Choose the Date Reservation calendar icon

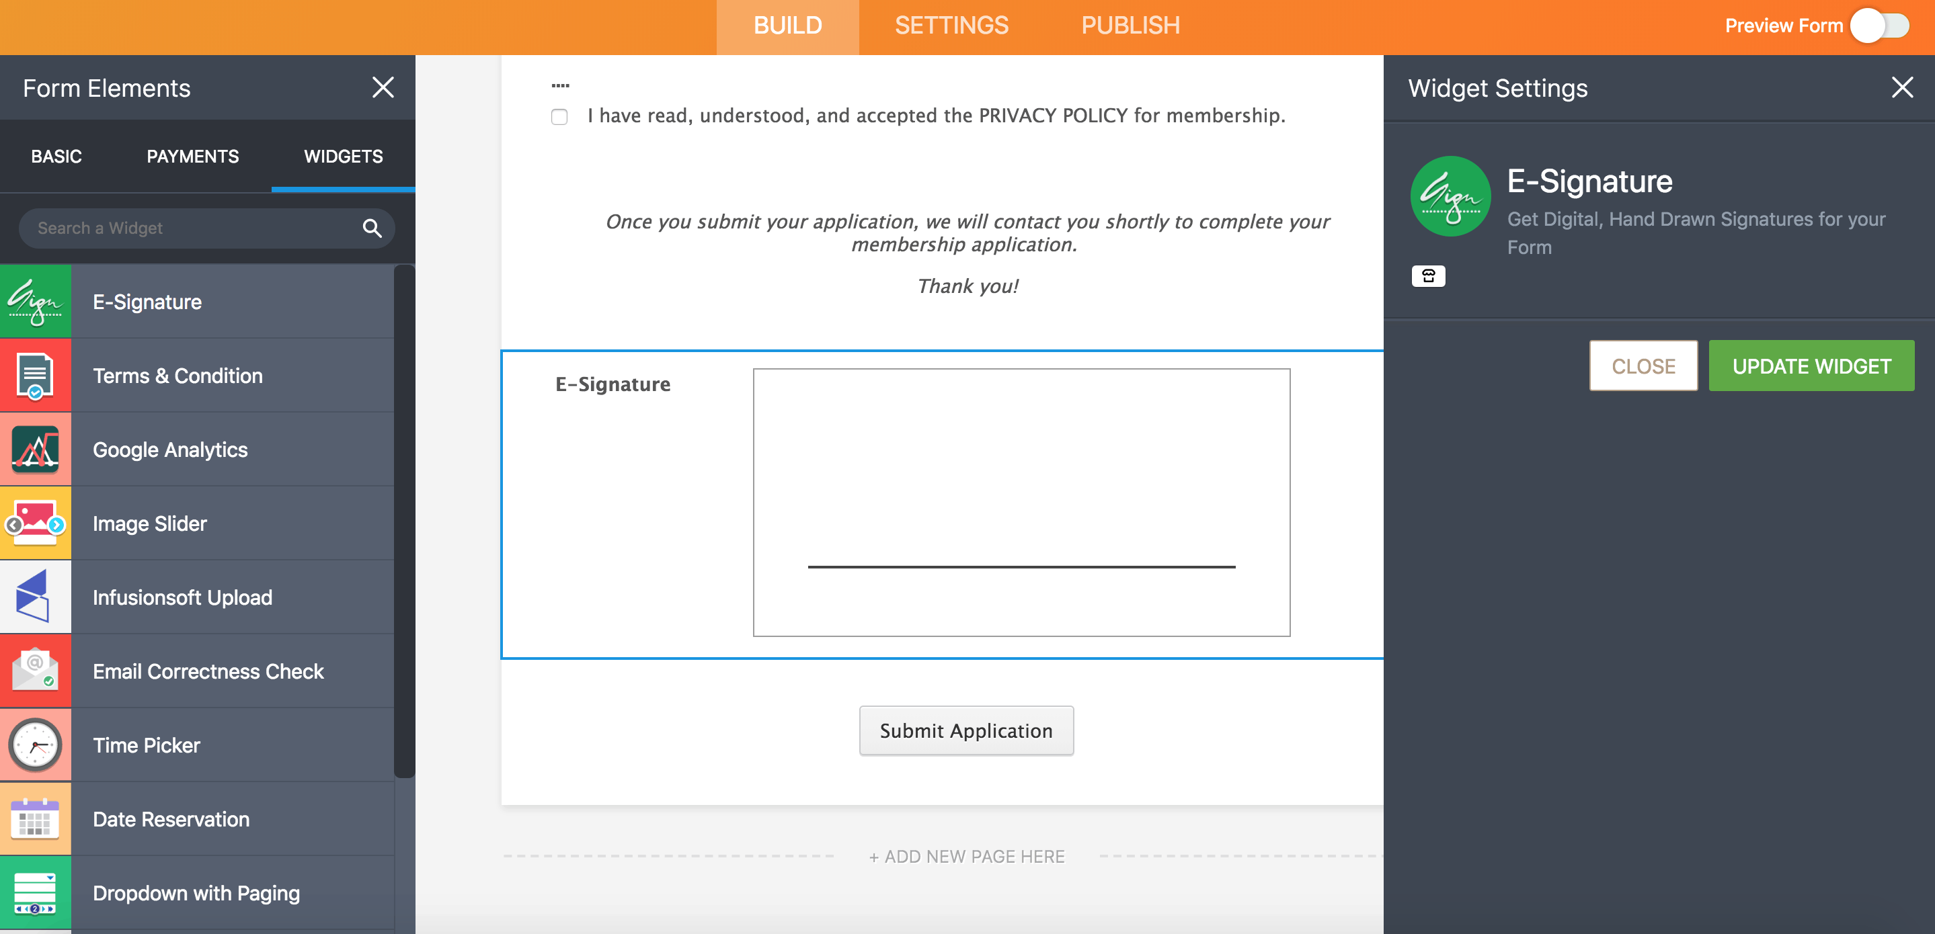pyautogui.click(x=36, y=818)
